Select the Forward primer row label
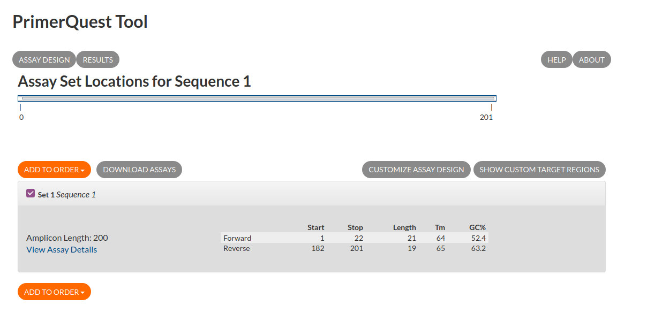The height and width of the screenshot is (336, 662). 237,238
